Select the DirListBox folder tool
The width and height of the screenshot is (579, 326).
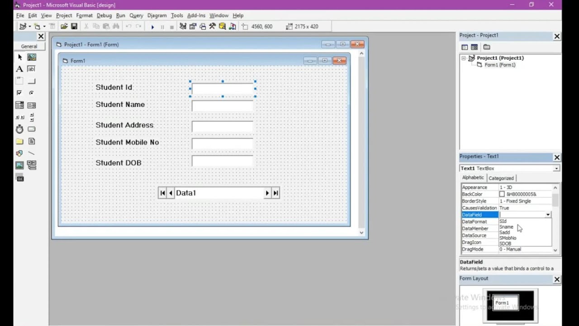tap(19, 141)
